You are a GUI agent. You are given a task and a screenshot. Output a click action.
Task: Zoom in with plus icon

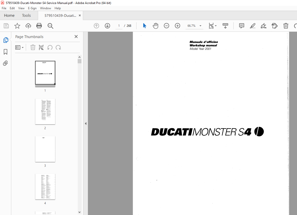[178, 26]
